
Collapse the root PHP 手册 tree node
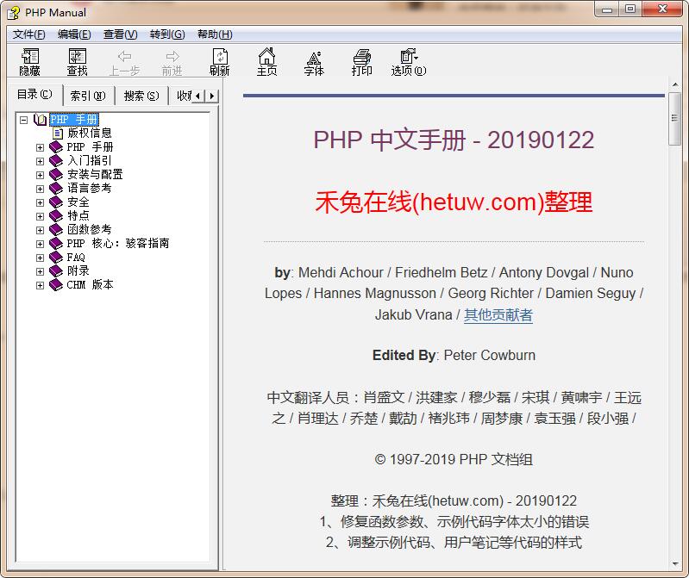[x=24, y=120]
